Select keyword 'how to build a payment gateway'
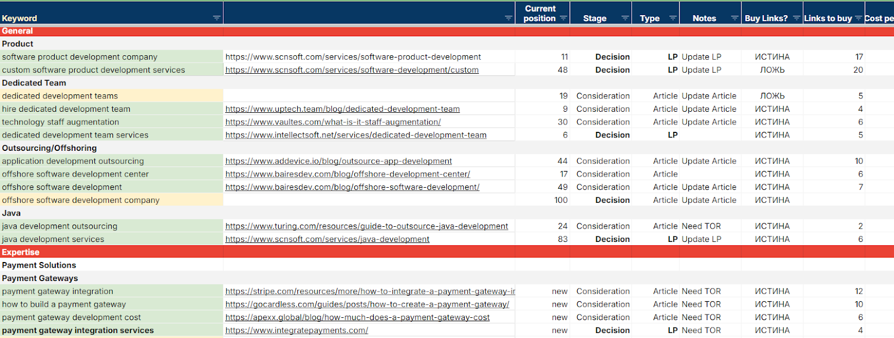Screen dimensions: 894x338 pyautogui.click(x=64, y=304)
